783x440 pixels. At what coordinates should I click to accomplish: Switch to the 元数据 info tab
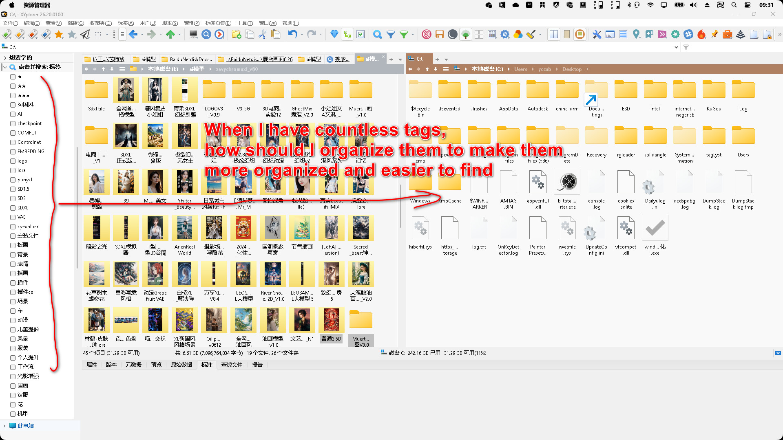(x=133, y=365)
